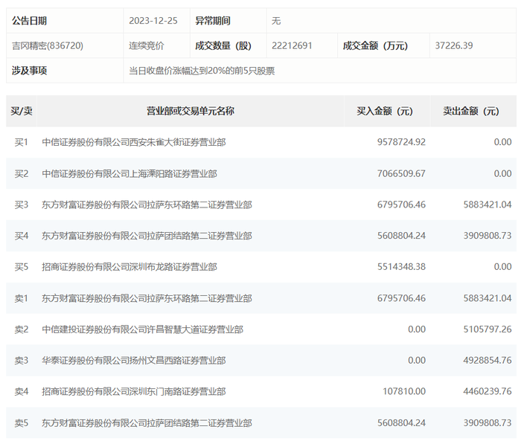Click 中信证券西安朱雀大街证券营业部 name
Screen dimensions: 521x441
(134, 143)
